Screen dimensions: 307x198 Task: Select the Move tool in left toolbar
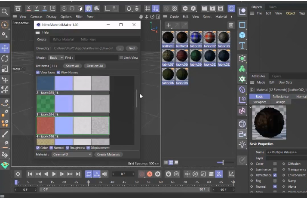tap(5, 48)
